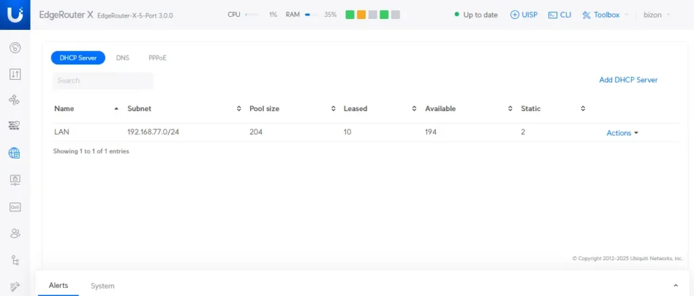The height and width of the screenshot is (296, 694).
Task: Expand the bottom panel chevron
Action: click(x=676, y=286)
